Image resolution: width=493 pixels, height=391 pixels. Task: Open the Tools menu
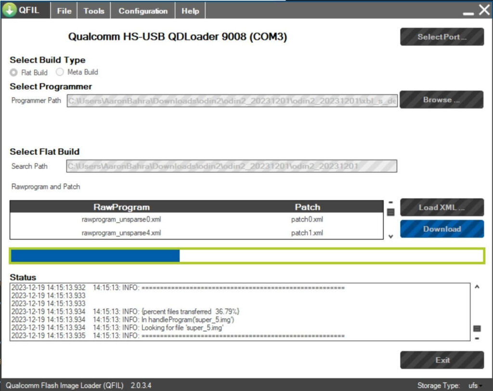point(94,11)
